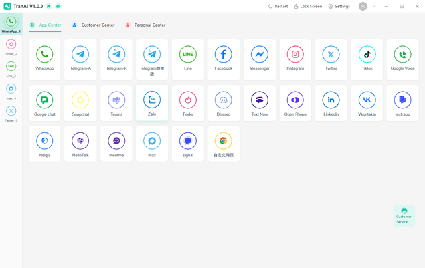
Task: Open the Google chat tile
Action: pos(44,103)
